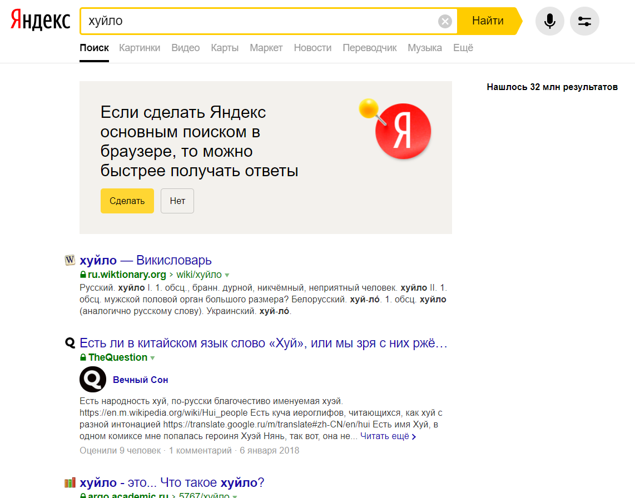Open the Викисловарь result title

(x=145, y=260)
